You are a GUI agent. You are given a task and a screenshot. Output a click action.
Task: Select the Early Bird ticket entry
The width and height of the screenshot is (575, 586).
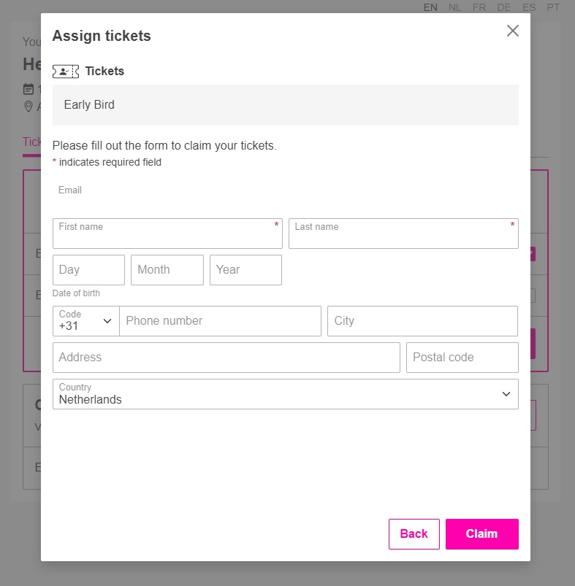coord(285,105)
